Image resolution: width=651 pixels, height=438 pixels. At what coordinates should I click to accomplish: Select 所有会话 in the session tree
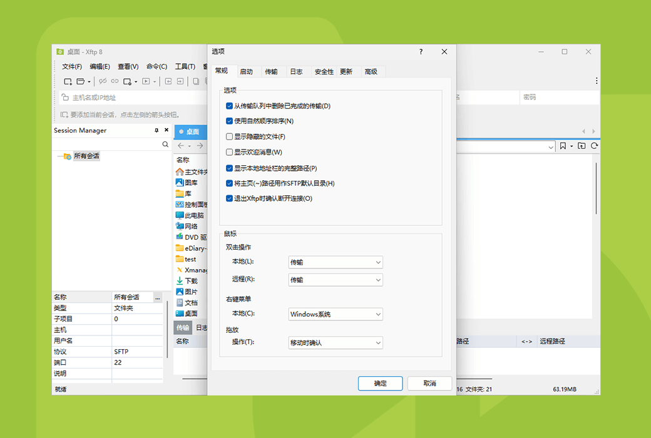click(x=86, y=156)
